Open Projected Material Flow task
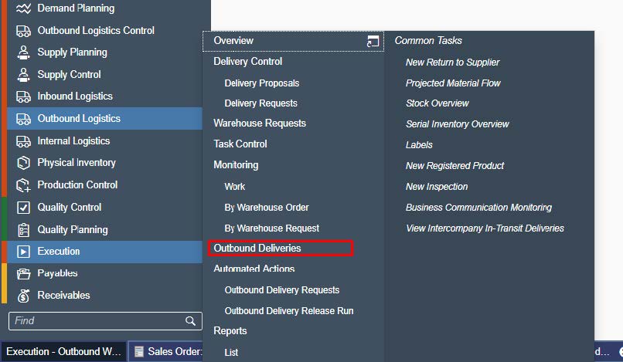Image resolution: width=623 pixels, height=362 pixels. (454, 83)
